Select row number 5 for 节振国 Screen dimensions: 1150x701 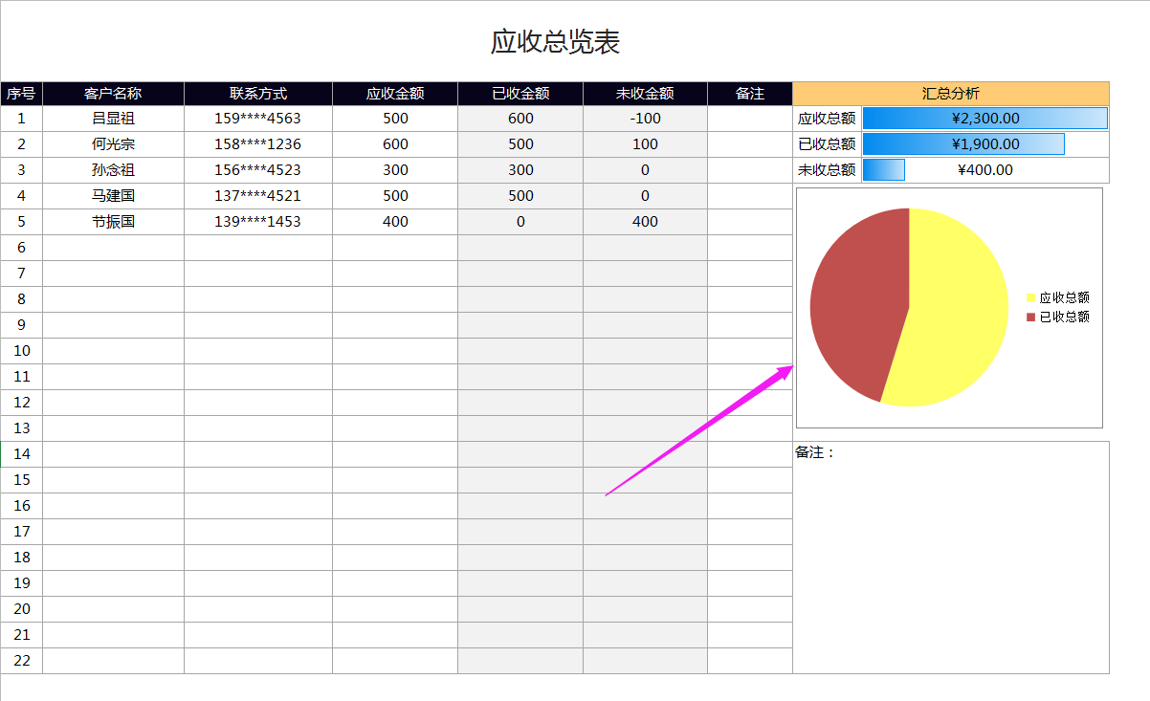click(20, 221)
